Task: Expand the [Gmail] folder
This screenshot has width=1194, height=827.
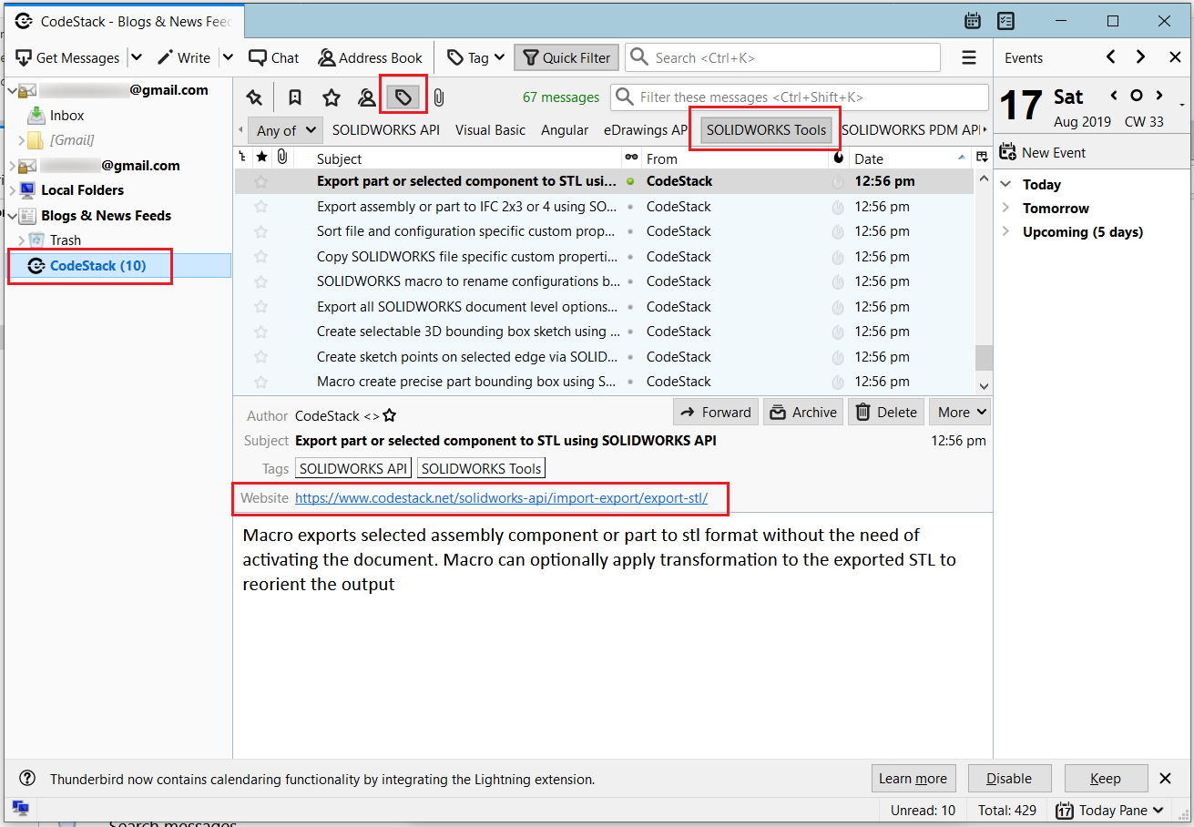Action: (x=22, y=140)
